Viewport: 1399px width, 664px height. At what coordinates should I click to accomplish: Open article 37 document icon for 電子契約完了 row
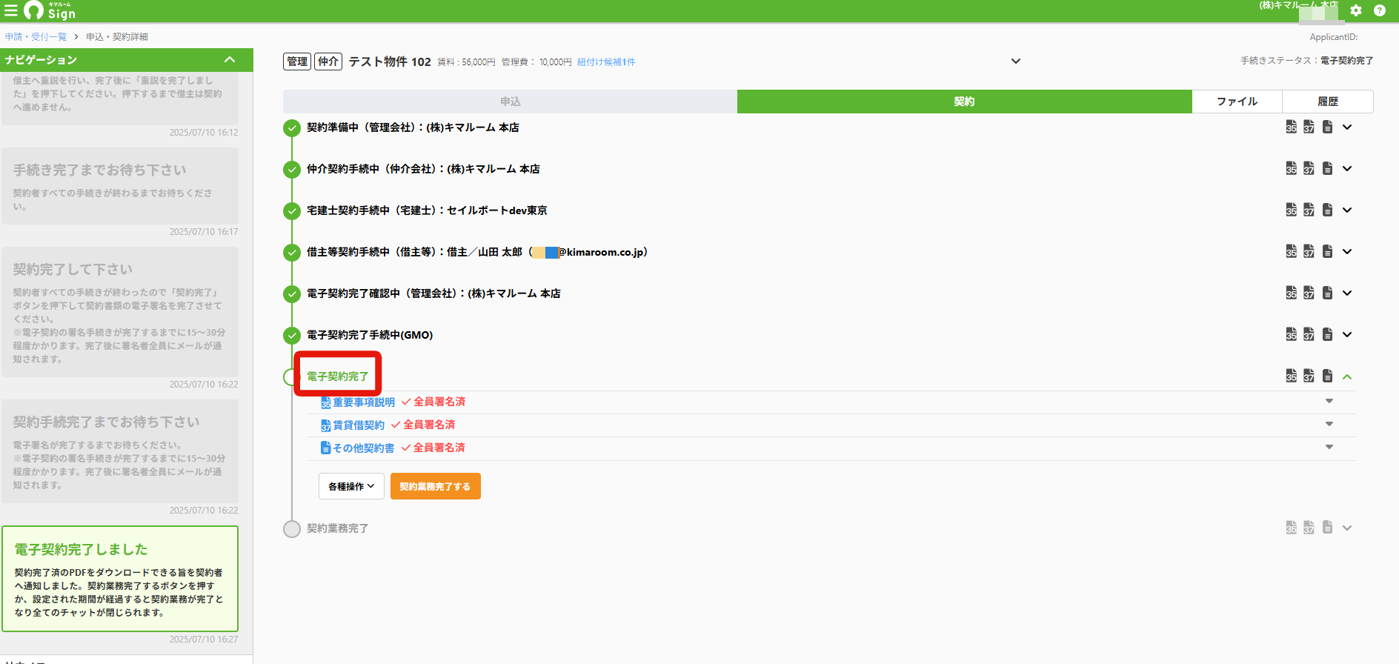pyautogui.click(x=1309, y=376)
